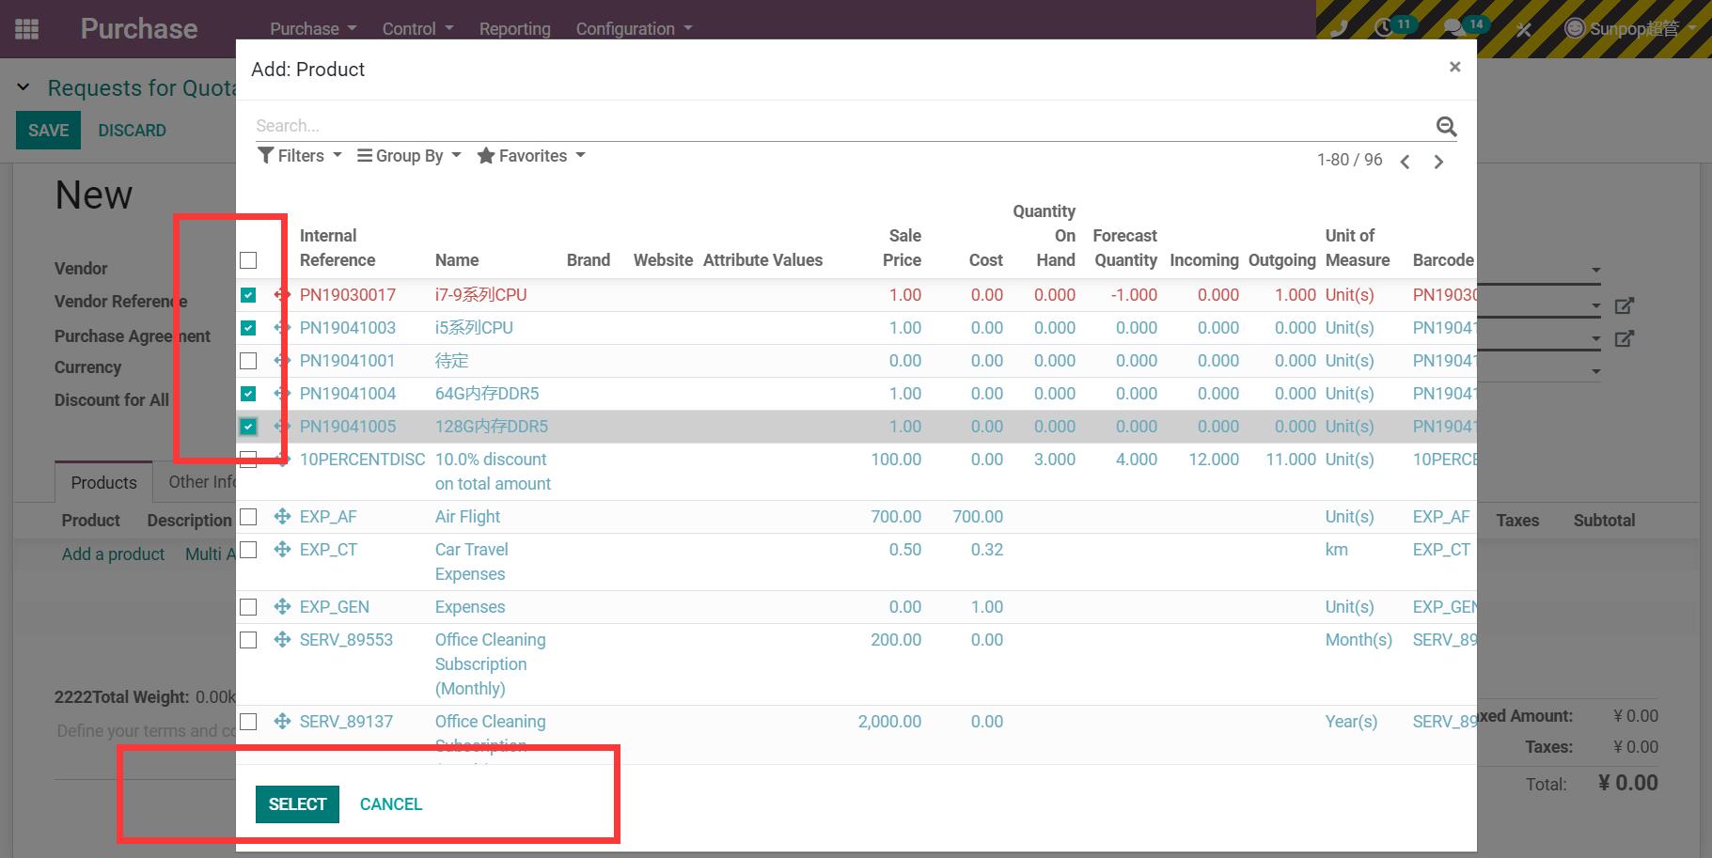Expand the Vendor field dropdown arrow

[x=1595, y=270]
